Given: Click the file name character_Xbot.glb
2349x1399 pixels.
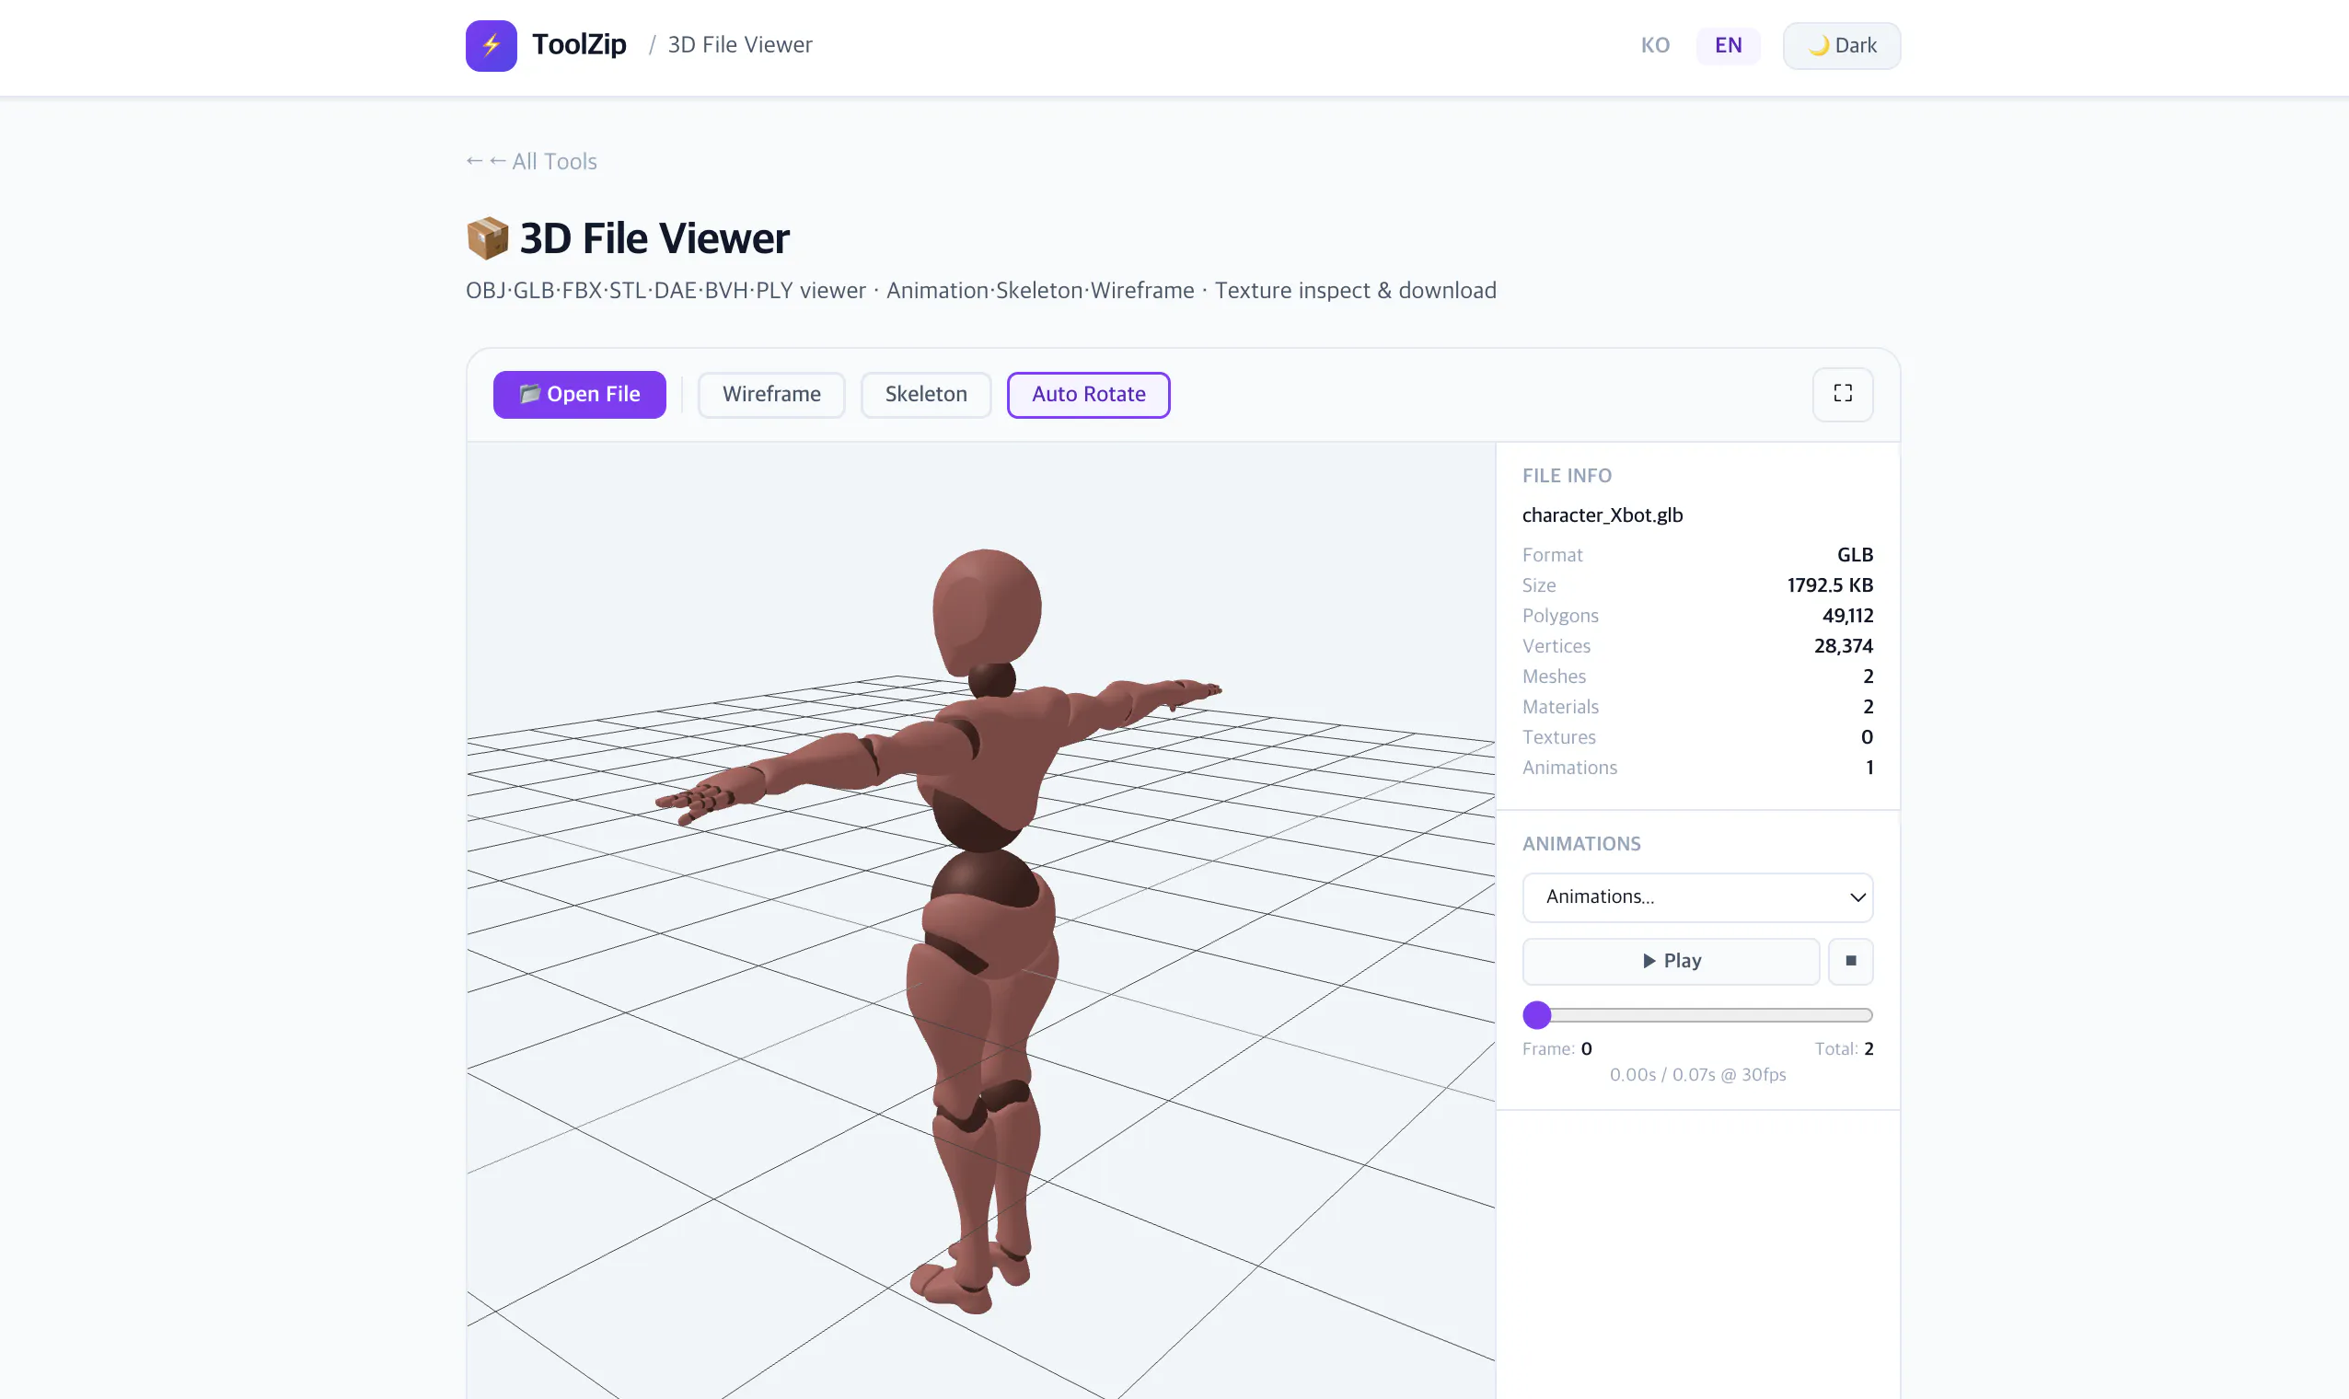Looking at the screenshot, I should click(1603, 515).
